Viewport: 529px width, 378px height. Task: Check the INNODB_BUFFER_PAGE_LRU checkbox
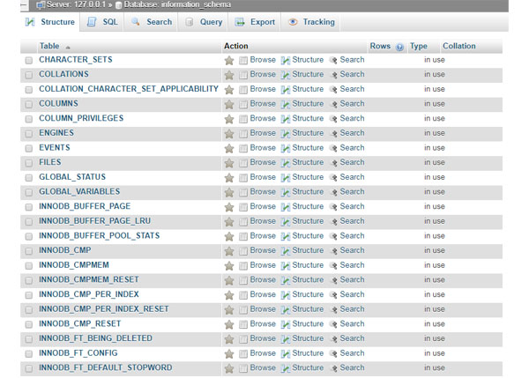(29, 221)
